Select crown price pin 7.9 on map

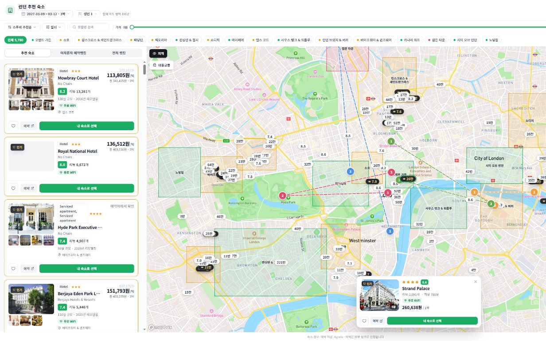[x=371, y=182]
